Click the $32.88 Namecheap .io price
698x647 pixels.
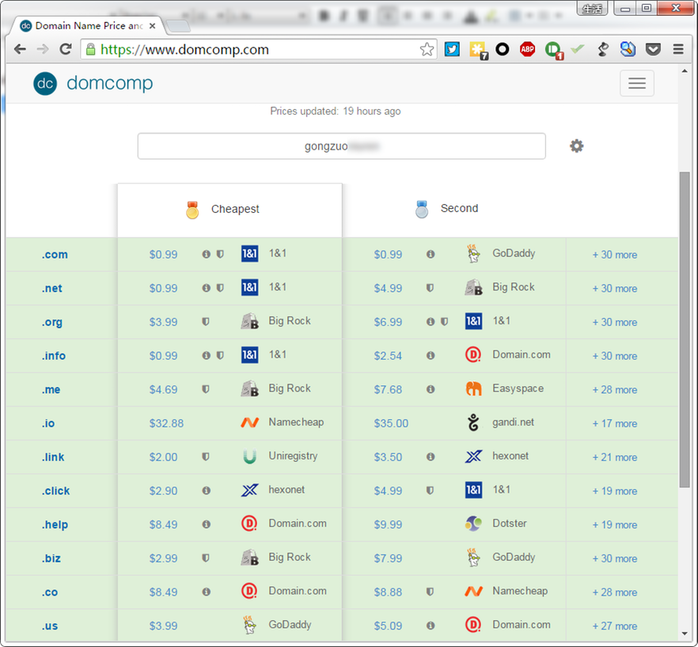(x=166, y=423)
